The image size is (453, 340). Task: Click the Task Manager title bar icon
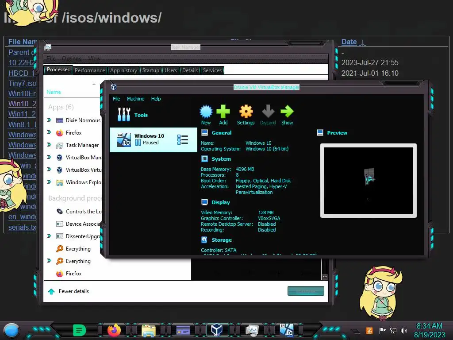tap(48, 47)
